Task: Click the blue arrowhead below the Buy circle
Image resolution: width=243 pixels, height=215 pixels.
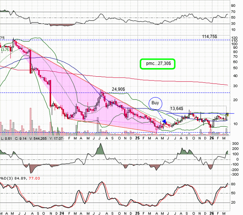Action: tap(164, 122)
